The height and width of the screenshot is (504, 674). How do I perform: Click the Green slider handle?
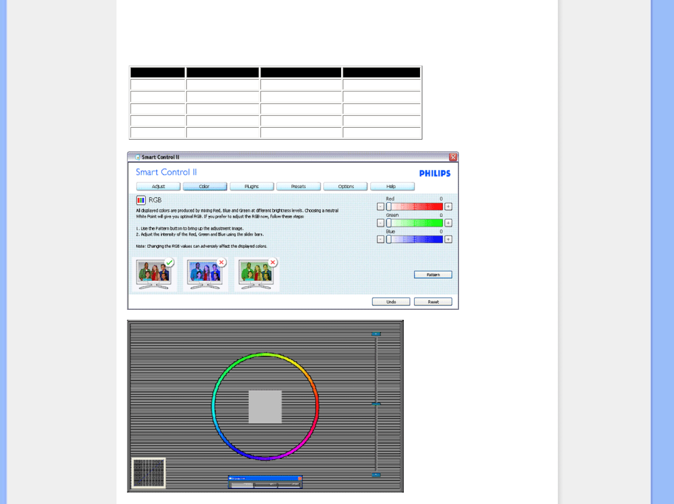388,223
